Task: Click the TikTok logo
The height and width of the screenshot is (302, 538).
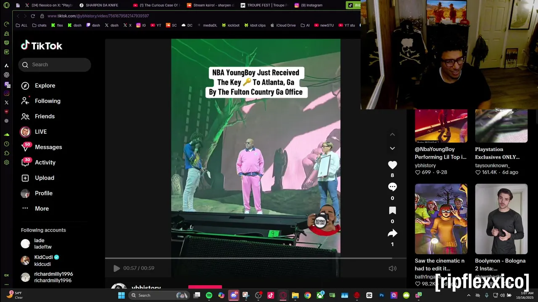Action: click(x=42, y=46)
